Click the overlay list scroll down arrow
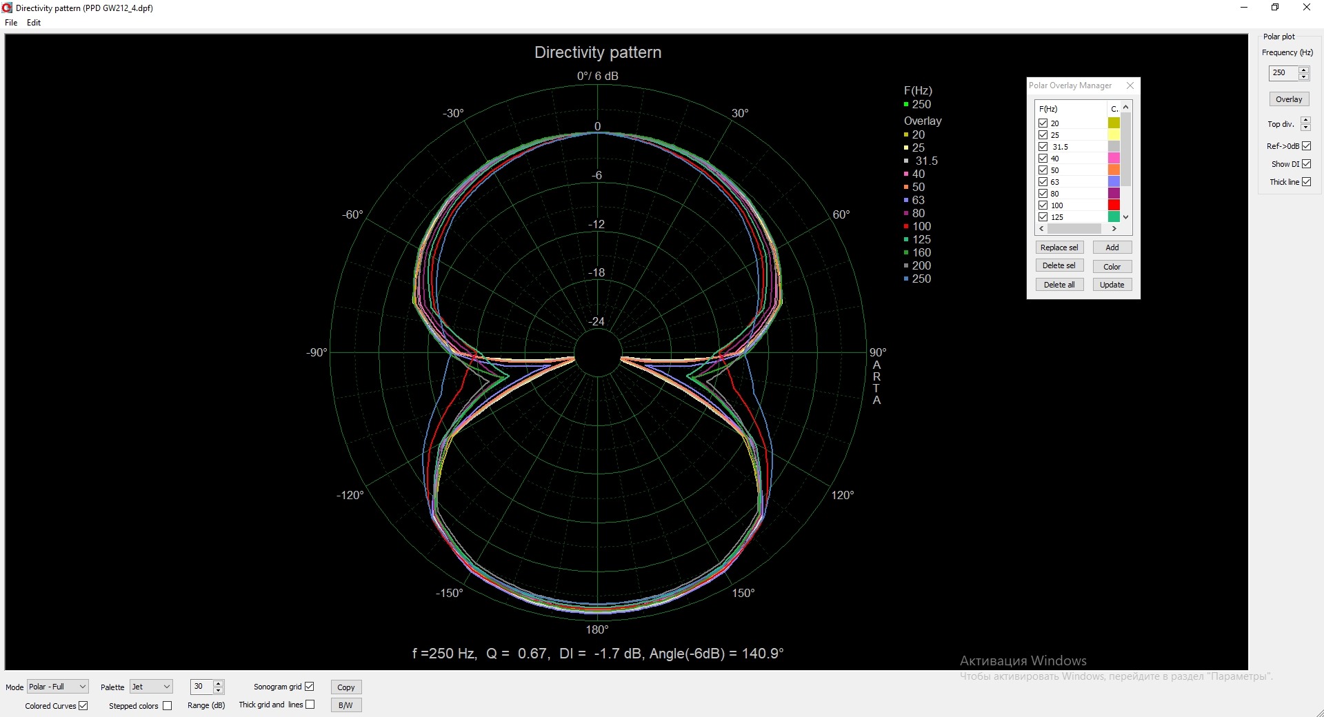This screenshot has width=1324, height=717. click(1126, 217)
